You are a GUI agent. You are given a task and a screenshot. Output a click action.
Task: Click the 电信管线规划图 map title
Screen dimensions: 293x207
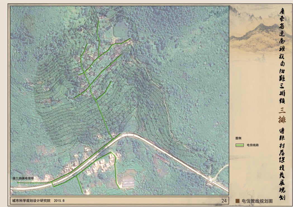[x=257, y=201]
